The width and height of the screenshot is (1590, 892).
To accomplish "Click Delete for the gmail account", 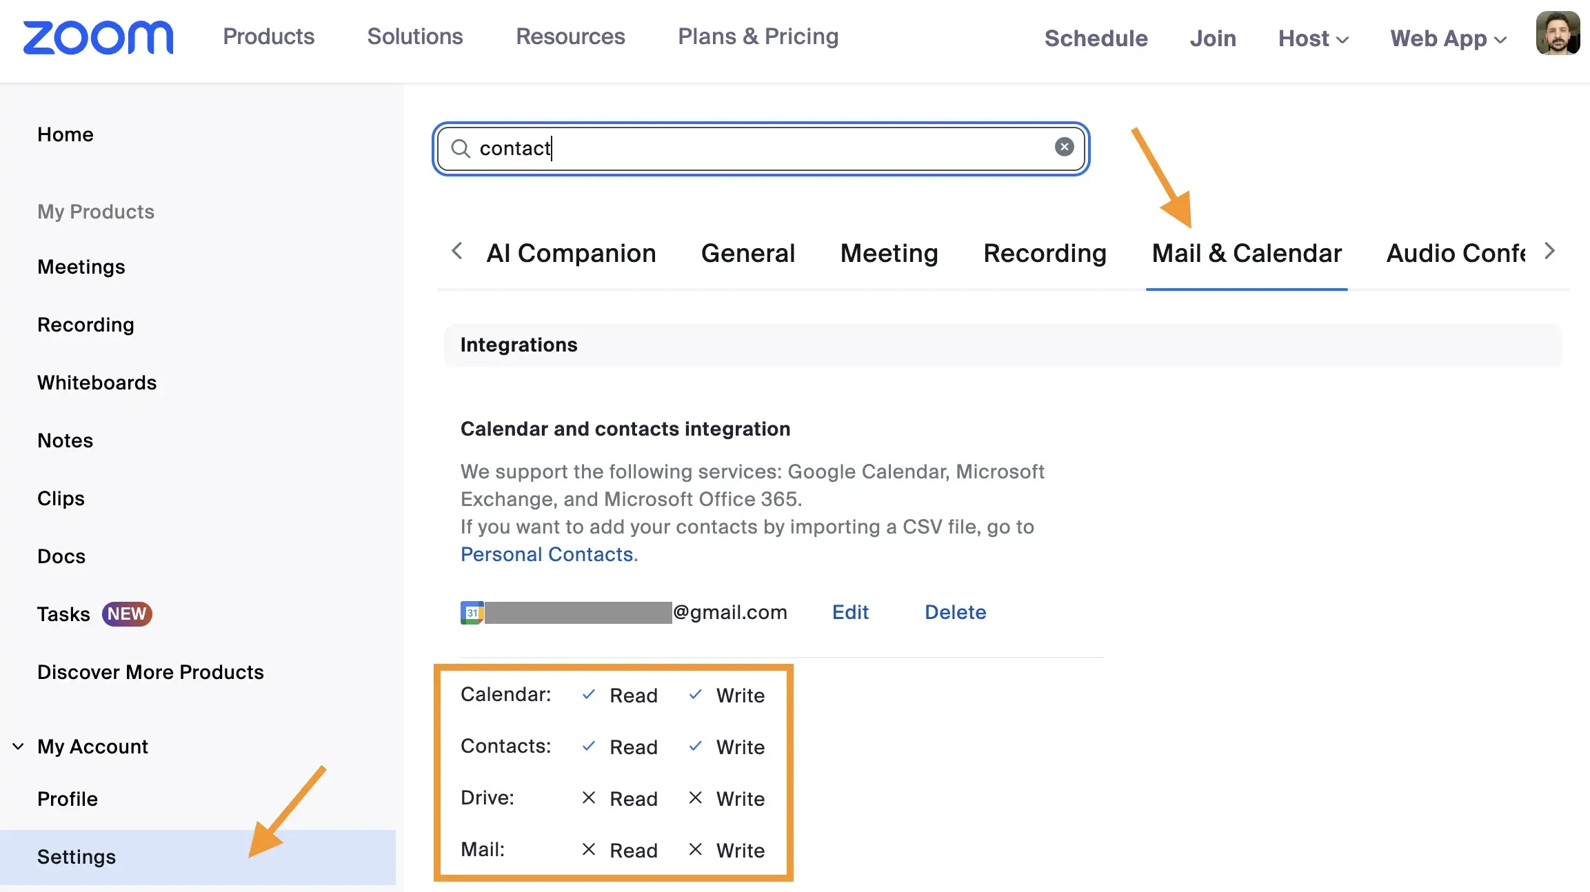I will click(x=955, y=612).
